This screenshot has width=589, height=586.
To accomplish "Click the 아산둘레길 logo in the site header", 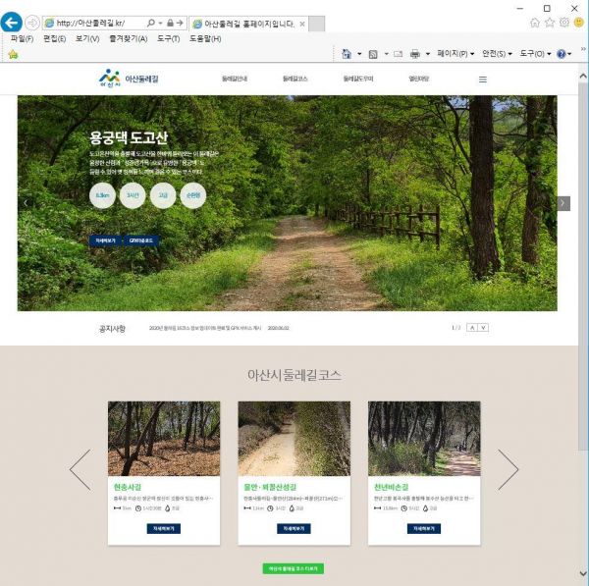I will point(128,79).
